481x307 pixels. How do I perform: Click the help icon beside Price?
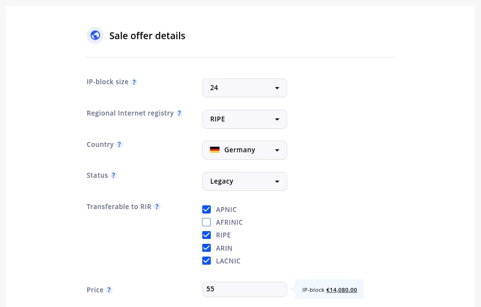pos(109,290)
